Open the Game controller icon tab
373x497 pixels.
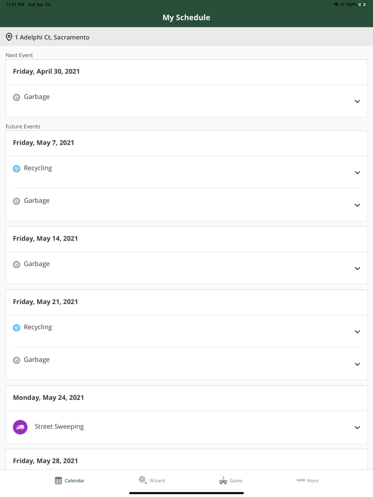[x=223, y=480]
